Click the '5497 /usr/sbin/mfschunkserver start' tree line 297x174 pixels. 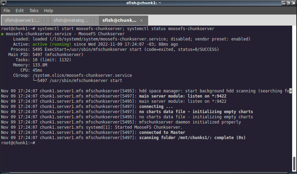click(78, 81)
